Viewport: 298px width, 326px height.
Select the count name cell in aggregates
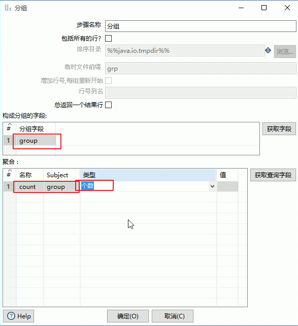click(x=30, y=187)
